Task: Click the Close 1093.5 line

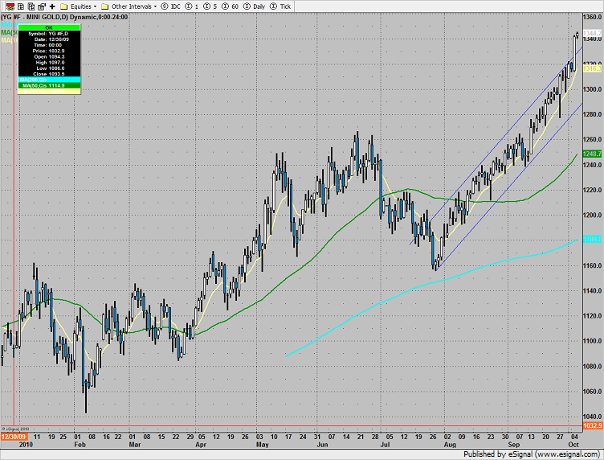Action: tap(49, 74)
